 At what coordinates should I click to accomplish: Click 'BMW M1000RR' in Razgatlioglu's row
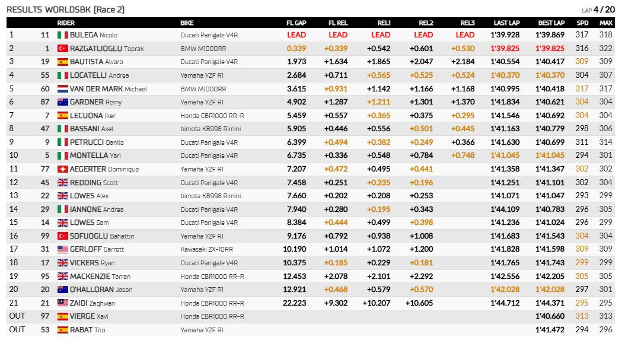(203, 49)
